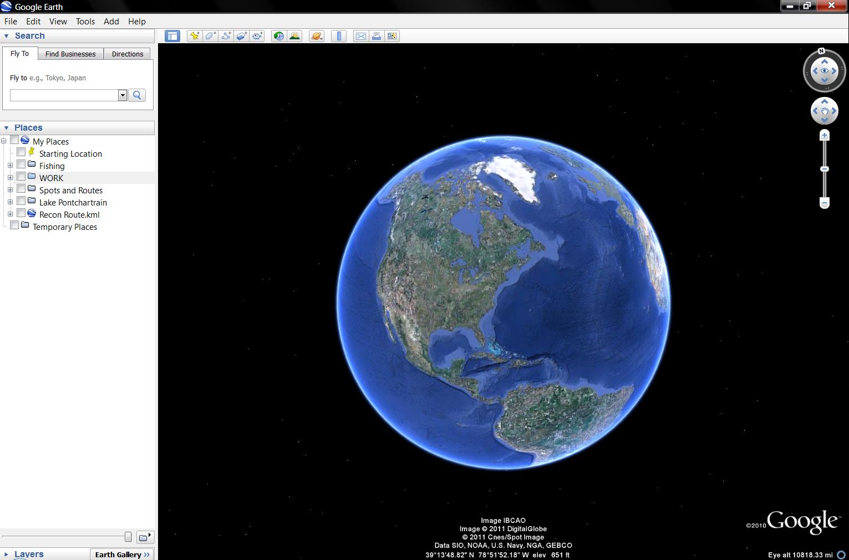Check the Temporary Places checkbox
Viewport: 849px width, 560px height.
pos(14,226)
